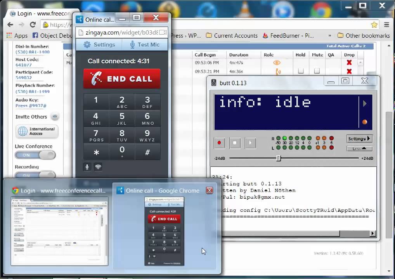Click the phone role icon for second call
Viewport: 395px width, 279px height.
click(278, 72)
